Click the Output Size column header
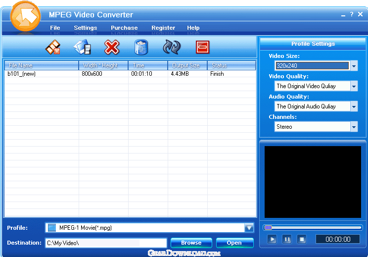The image size is (368, 257). click(x=187, y=65)
